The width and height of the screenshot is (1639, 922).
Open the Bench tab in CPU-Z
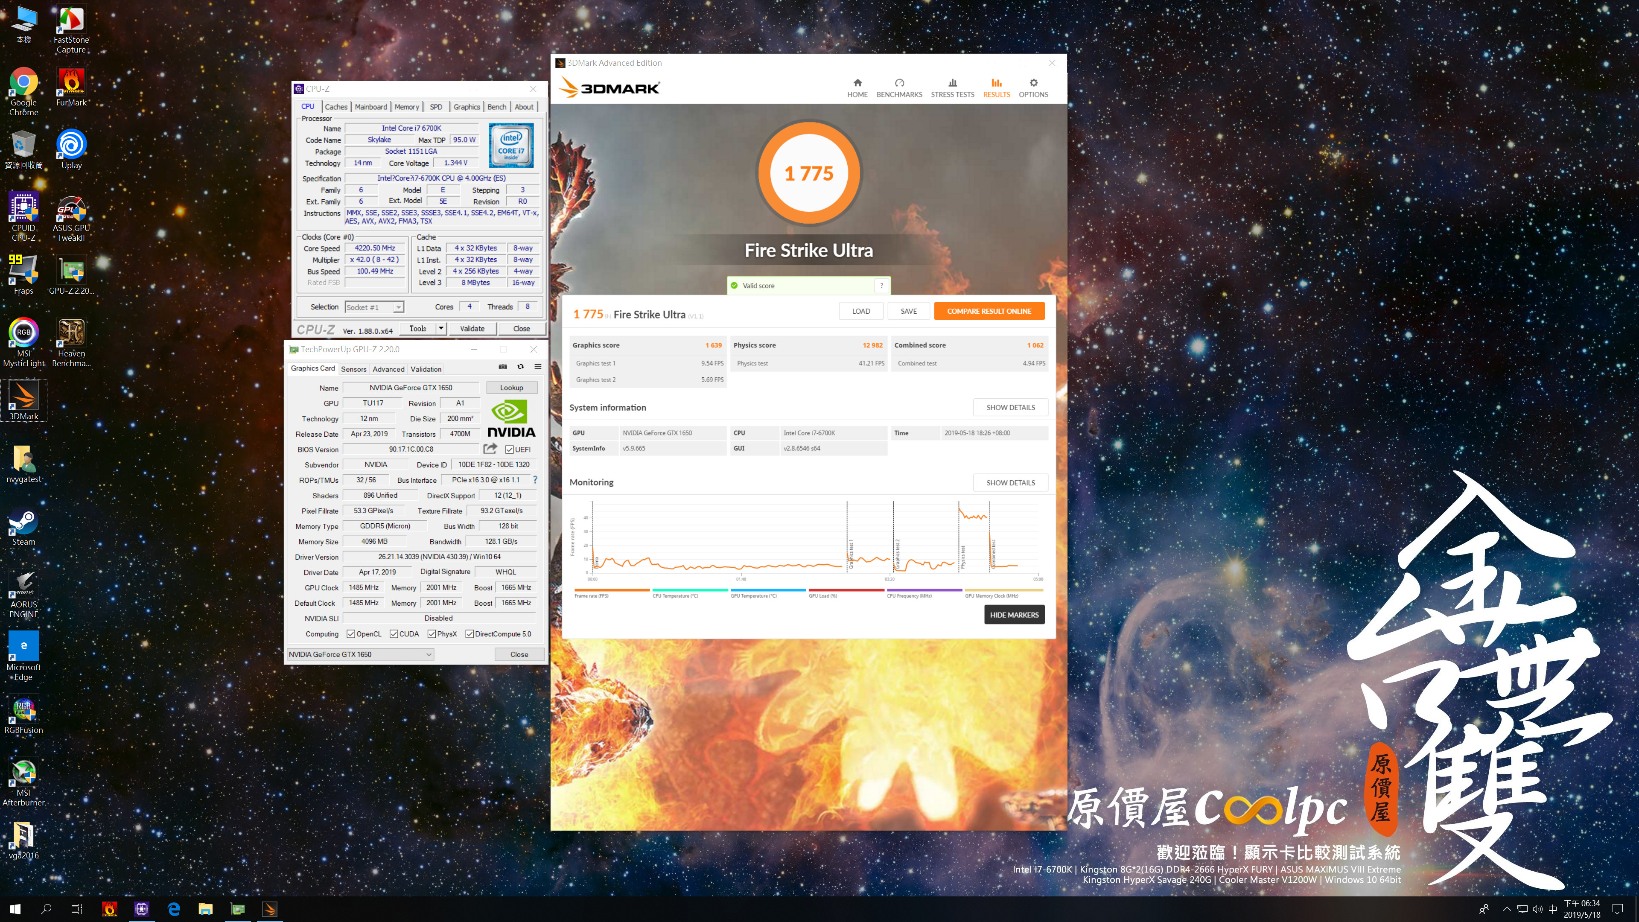497,107
